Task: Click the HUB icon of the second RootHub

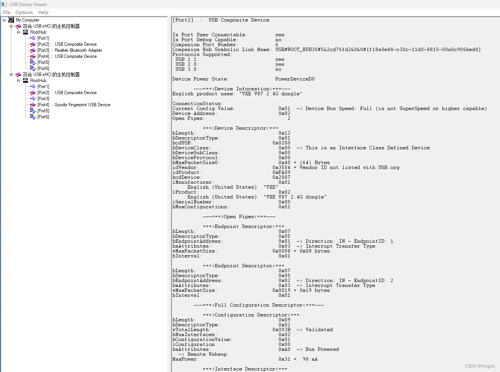Action: (x=25, y=81)
